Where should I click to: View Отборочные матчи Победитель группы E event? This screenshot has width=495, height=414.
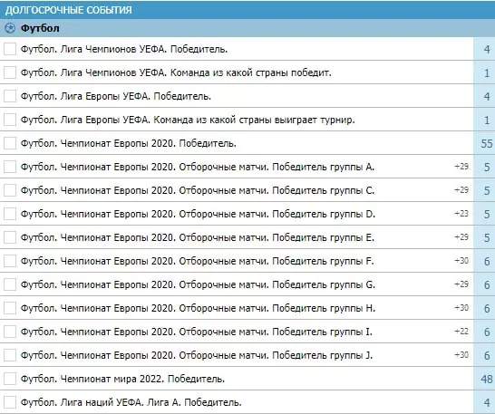198,237
